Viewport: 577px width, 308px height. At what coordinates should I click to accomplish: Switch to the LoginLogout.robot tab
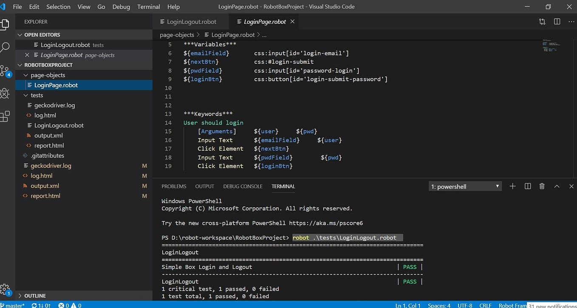click(191, 21)
